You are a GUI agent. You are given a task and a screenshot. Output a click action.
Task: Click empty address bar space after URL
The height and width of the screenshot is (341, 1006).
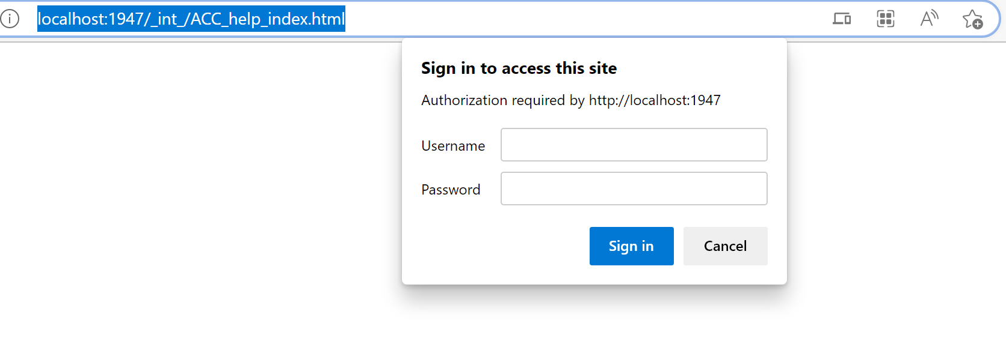(572, 19)
